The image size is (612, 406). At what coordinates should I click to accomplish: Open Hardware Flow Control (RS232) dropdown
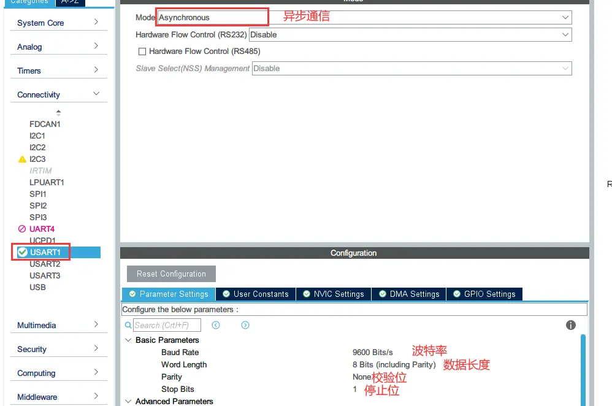(x=565, y=35)
